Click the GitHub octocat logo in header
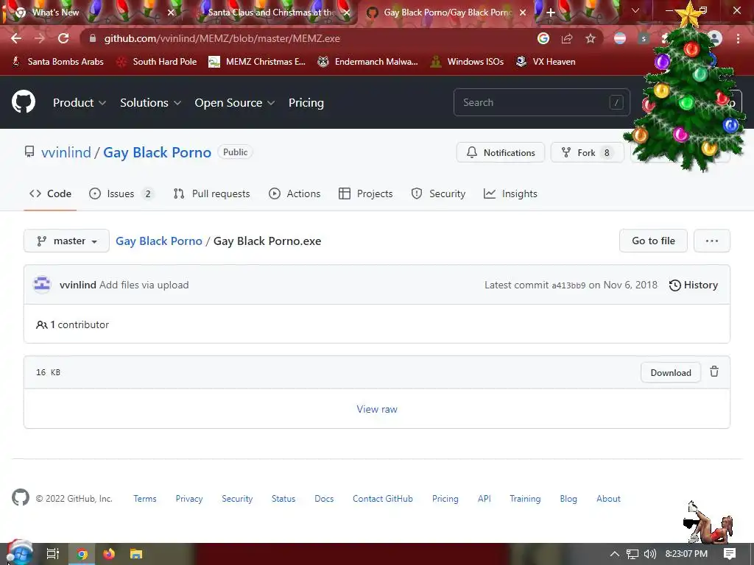 click(24, 102)
